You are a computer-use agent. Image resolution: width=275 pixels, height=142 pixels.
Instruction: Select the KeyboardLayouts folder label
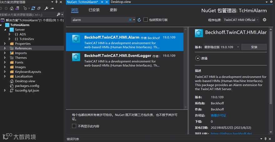tap(28, 72)
